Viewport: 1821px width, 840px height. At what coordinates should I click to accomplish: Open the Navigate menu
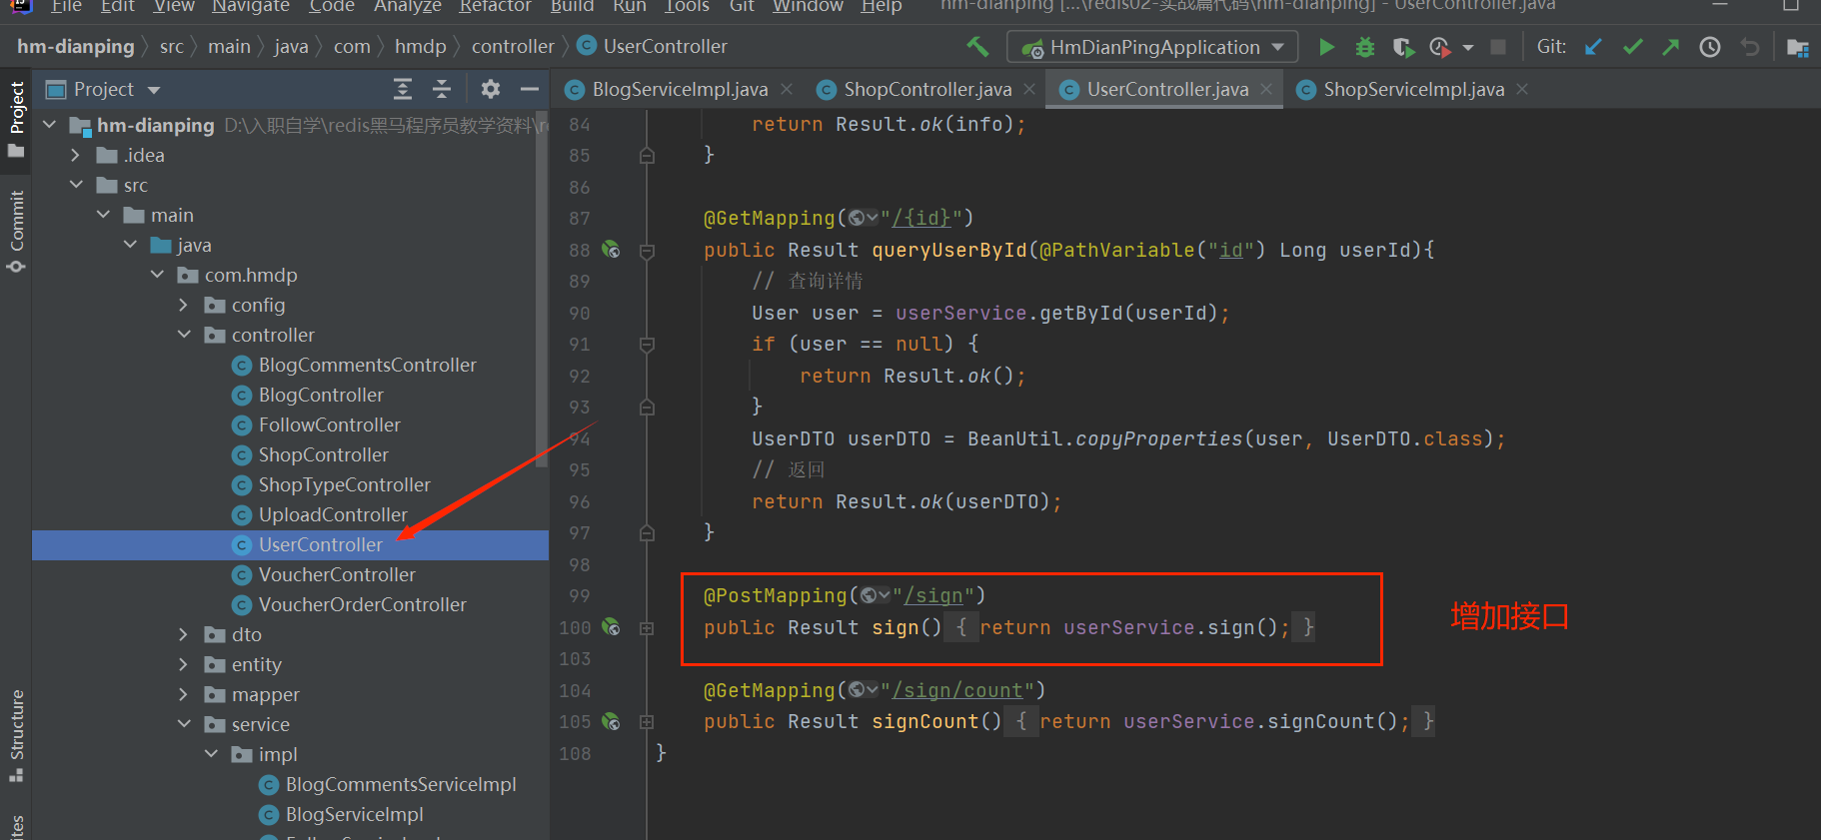click(x=250, y=6)
